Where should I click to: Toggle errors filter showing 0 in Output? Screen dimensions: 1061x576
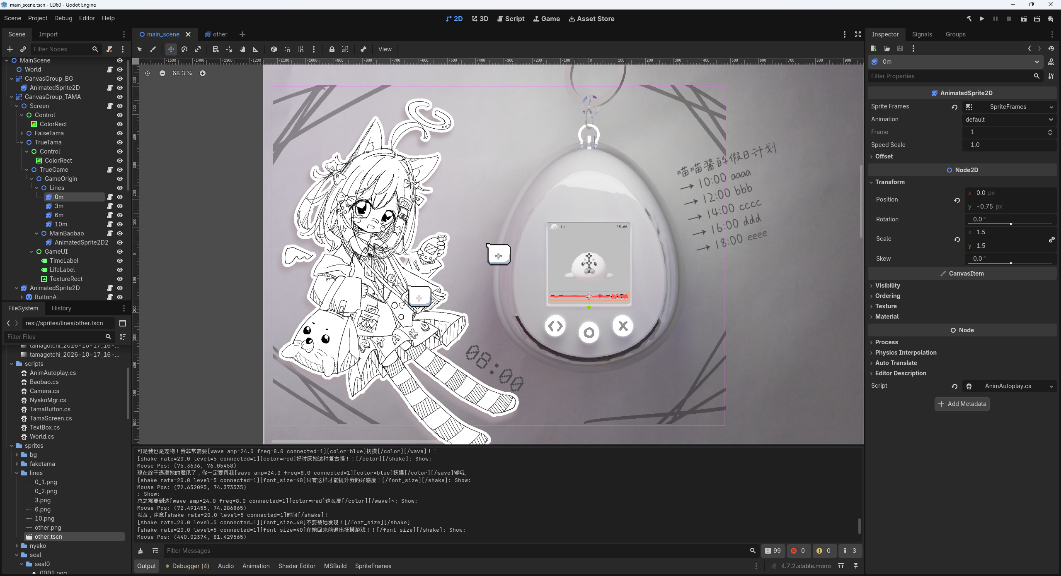798,551
